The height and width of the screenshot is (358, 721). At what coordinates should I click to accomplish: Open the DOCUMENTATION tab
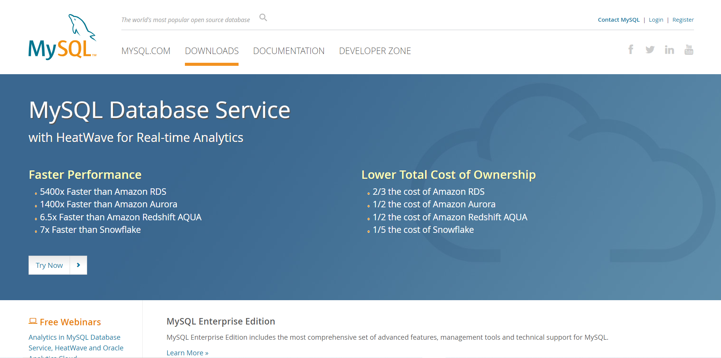point(289,51)
